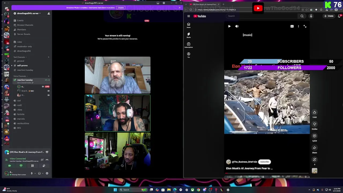Screen dimensions: 343x193
Task: Disable Streamer Mode in Discord banner
Action: [121, 8]
